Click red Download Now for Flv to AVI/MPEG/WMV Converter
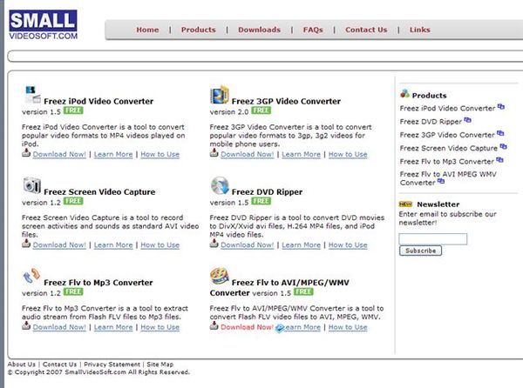523x388 pixels. [x=248, y=327]
